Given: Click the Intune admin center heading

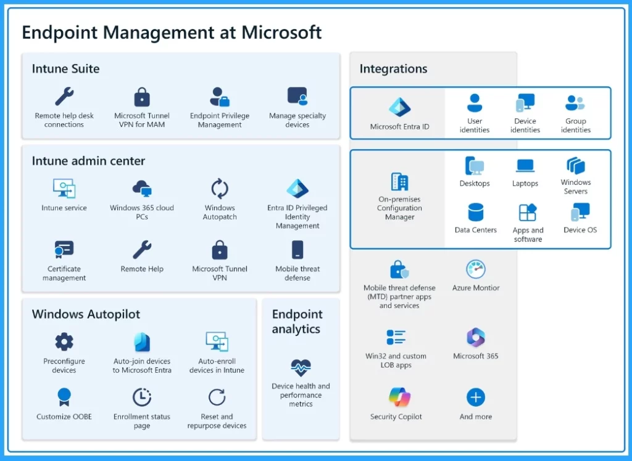Looking at the screenshot, I should pos(88,161).
